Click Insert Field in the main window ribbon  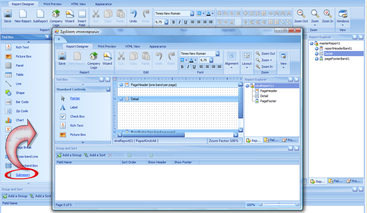tap(82, 18)
